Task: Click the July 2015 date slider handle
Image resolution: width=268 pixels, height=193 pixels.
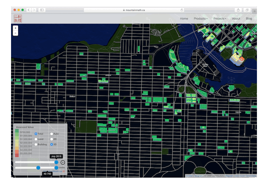Action: click(56, 162)
